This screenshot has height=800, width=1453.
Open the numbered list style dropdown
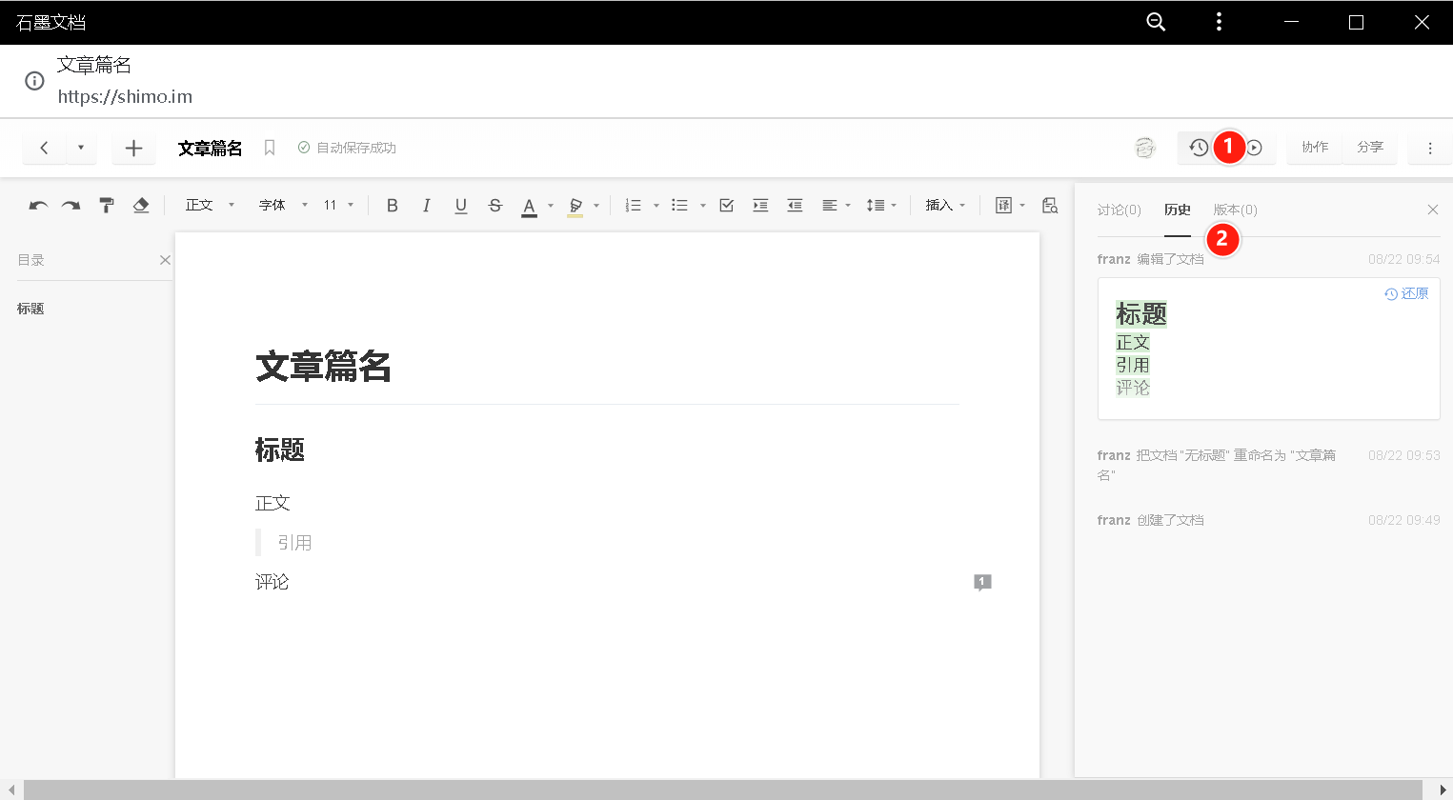[656, 206]
